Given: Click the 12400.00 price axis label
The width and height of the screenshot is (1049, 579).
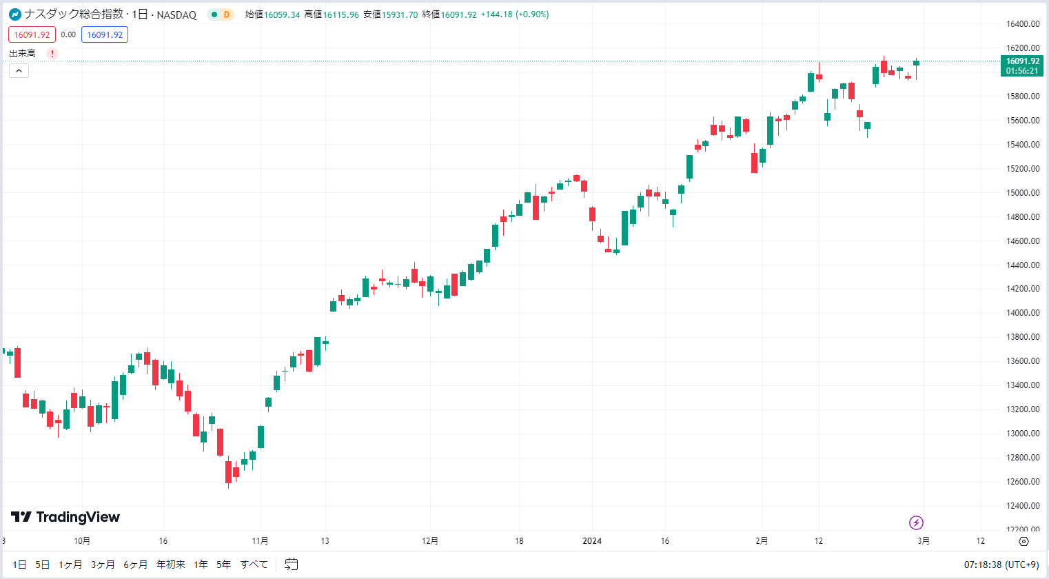Looking at the screenshot, I should [1023, 506].
